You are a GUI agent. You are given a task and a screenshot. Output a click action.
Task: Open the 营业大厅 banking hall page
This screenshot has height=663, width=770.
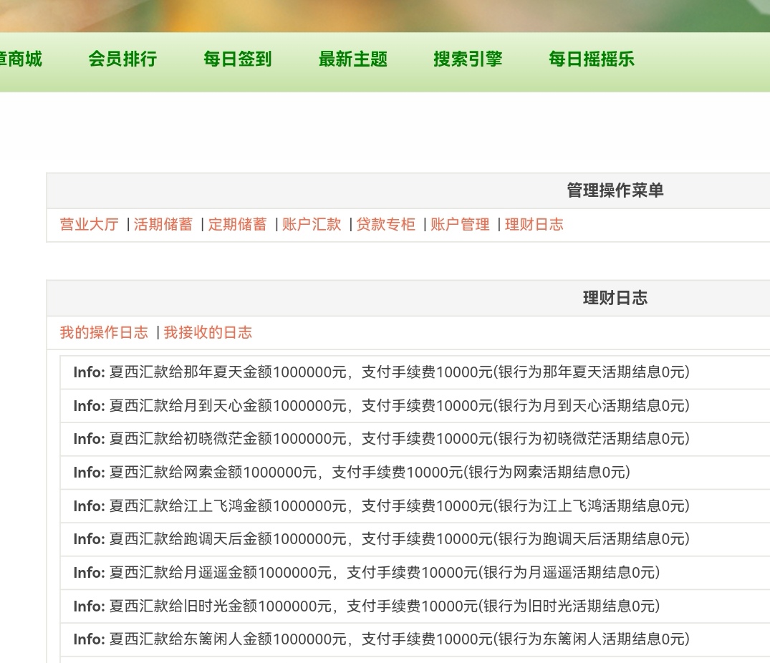coord(87,224)
